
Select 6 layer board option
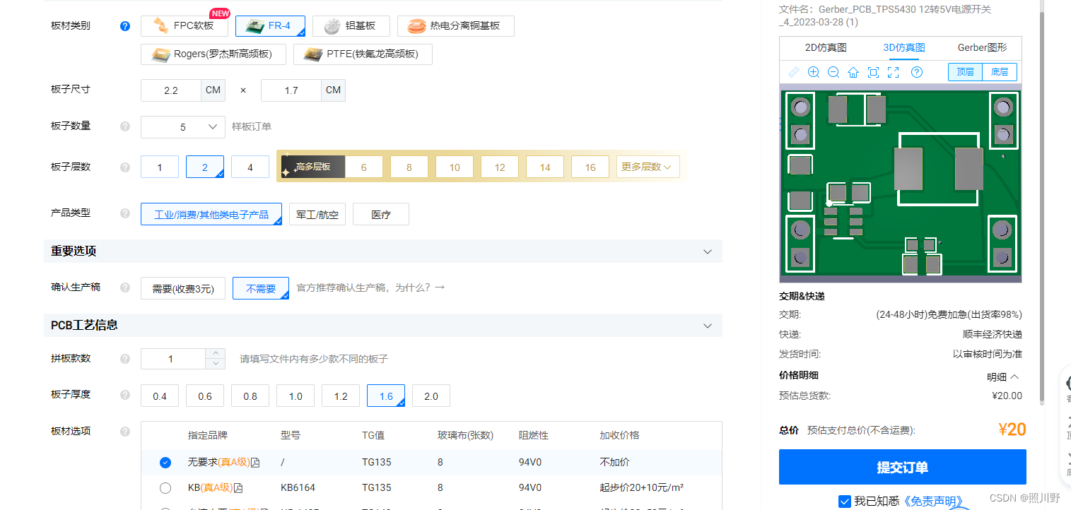(x=364, y=167)
